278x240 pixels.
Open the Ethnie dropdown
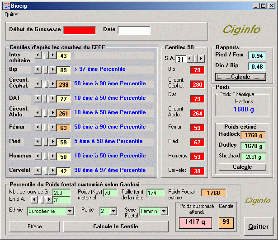[70, 211]
